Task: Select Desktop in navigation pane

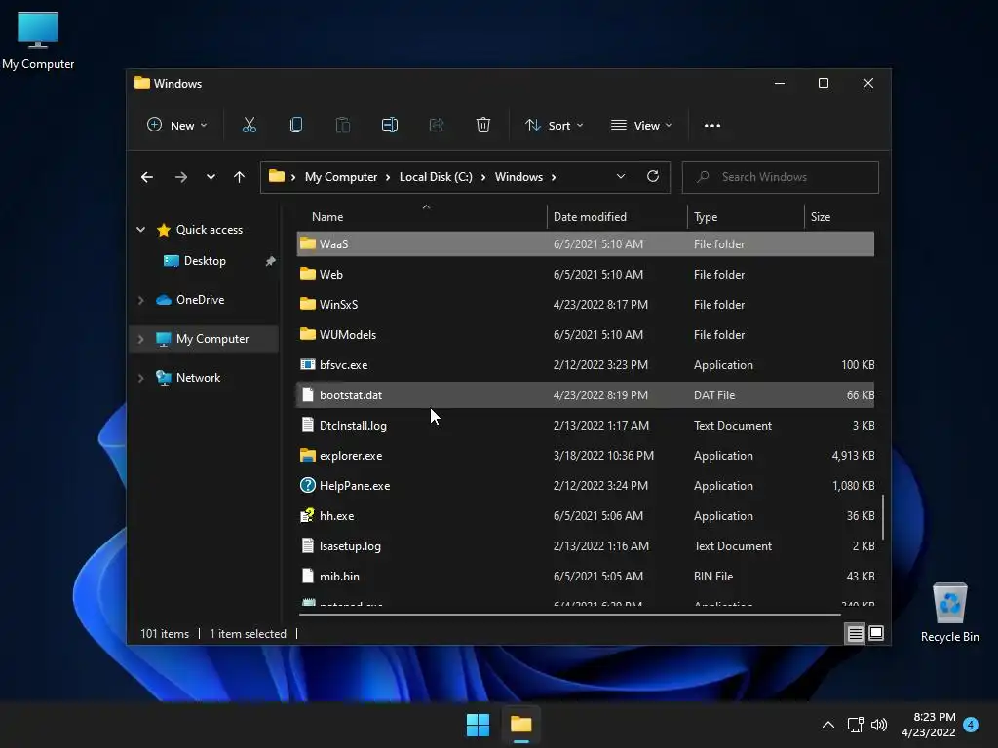Action: [205, 261]
